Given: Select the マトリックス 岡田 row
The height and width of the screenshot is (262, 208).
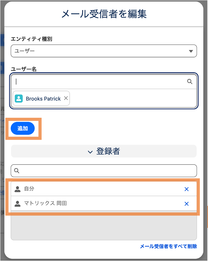Looking at the screenshot, I should click(x=104, y=203).
